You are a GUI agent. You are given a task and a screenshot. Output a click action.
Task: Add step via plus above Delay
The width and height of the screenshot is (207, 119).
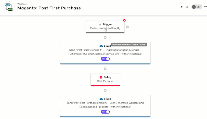coord(105,69)
